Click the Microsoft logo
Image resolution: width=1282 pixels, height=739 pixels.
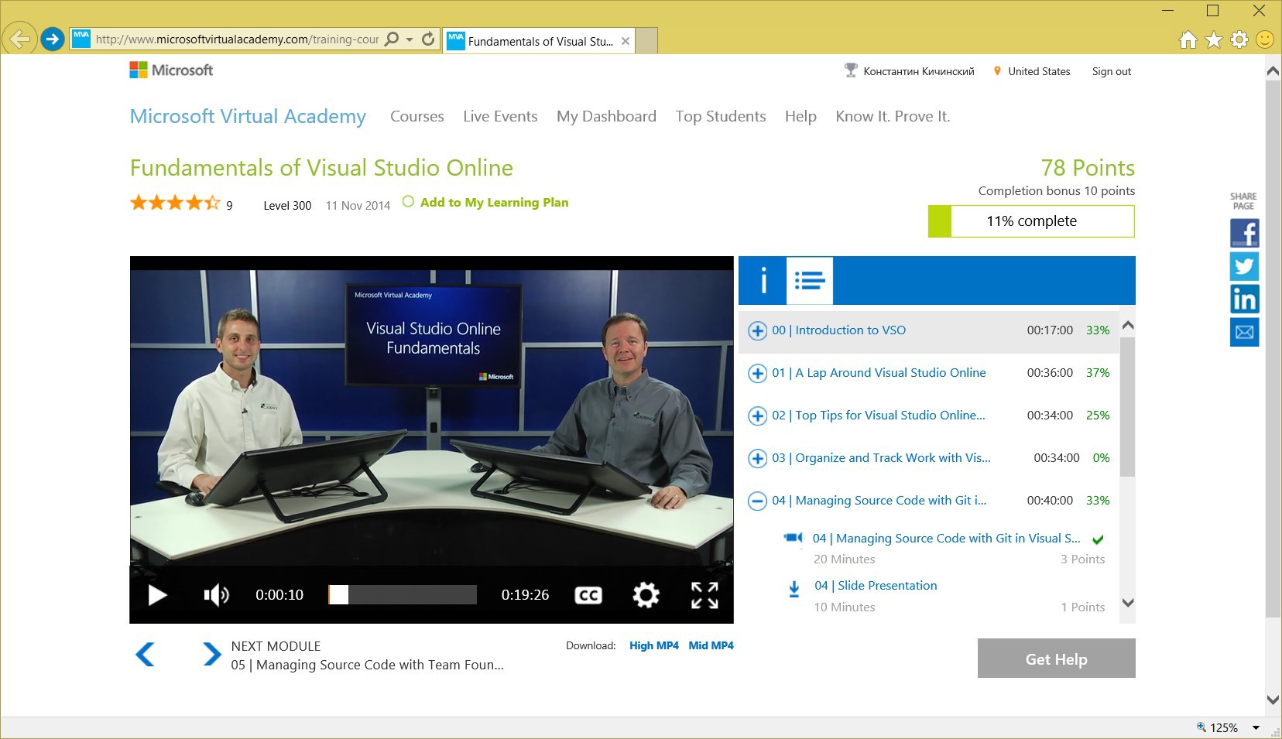171,70
